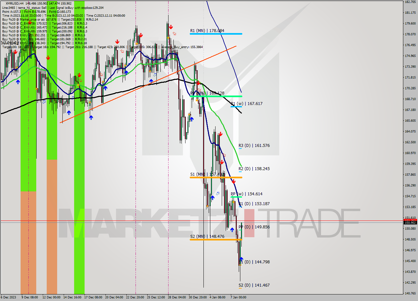Click the 168.710 price axis value

pos(410,99)
